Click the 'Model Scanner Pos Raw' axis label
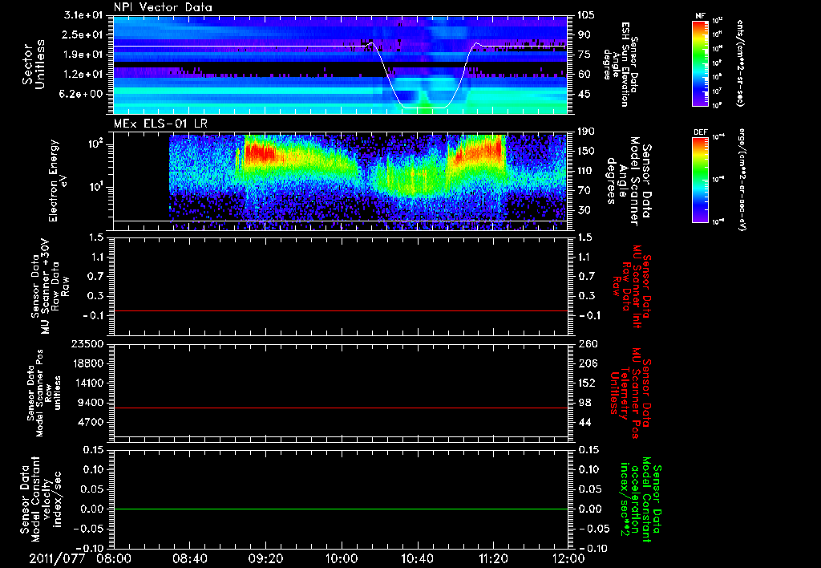821x568 pixels. coord(44,392)
